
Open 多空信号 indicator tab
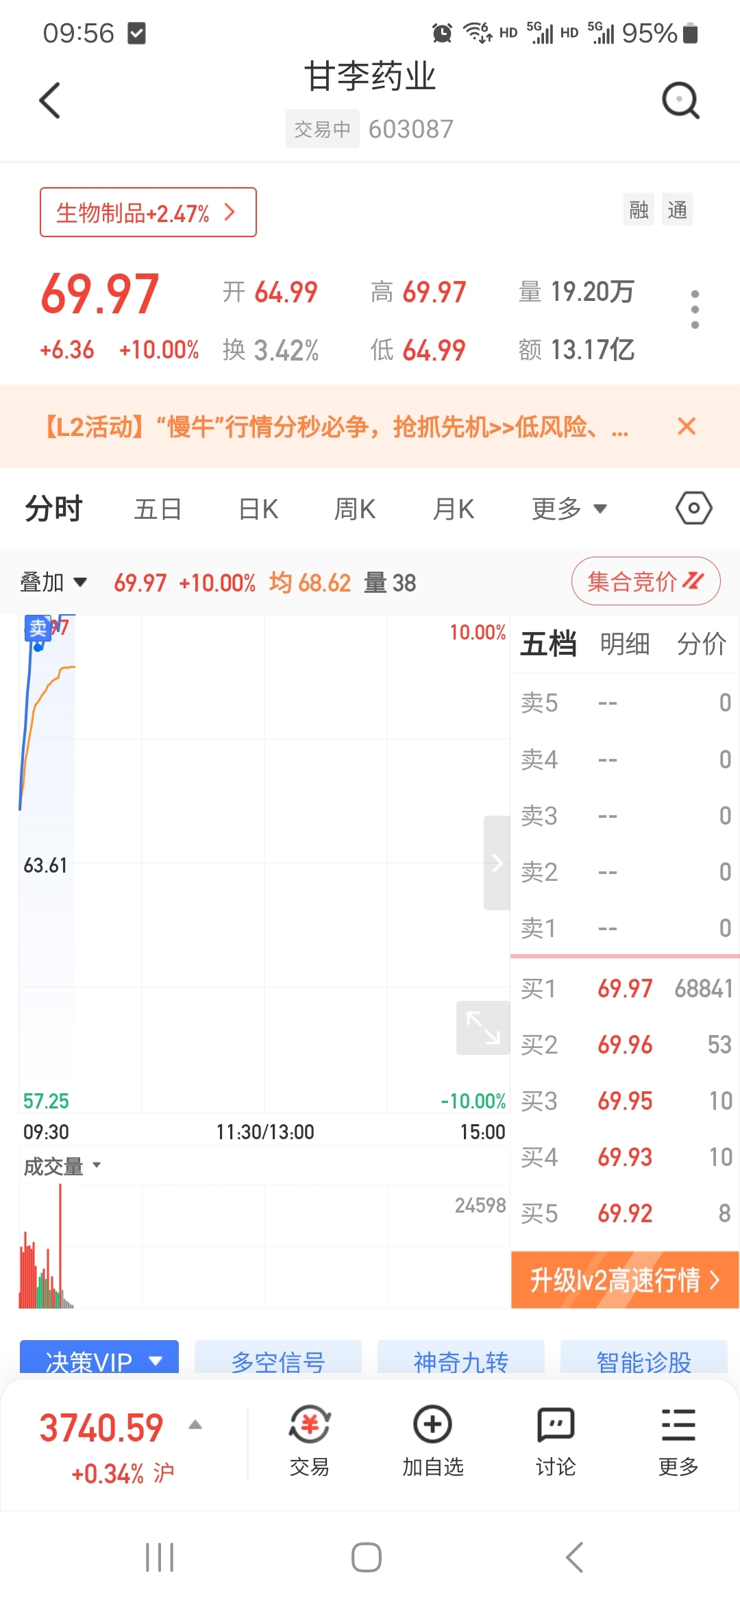click(278, 1359)
